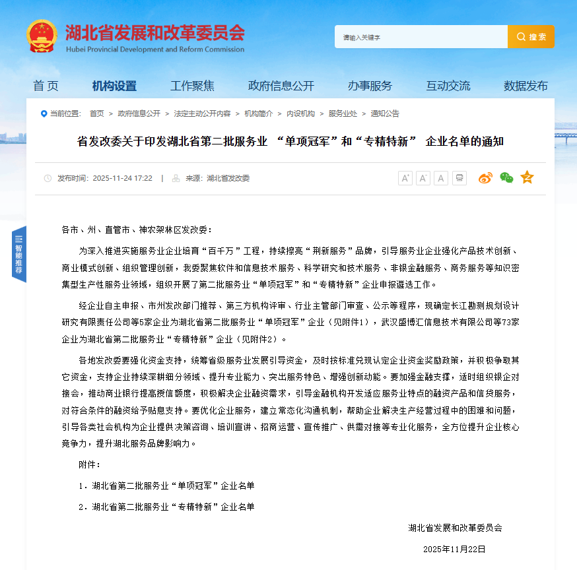
Task: Share the notice via WeChat
Action: pos(506,177)
